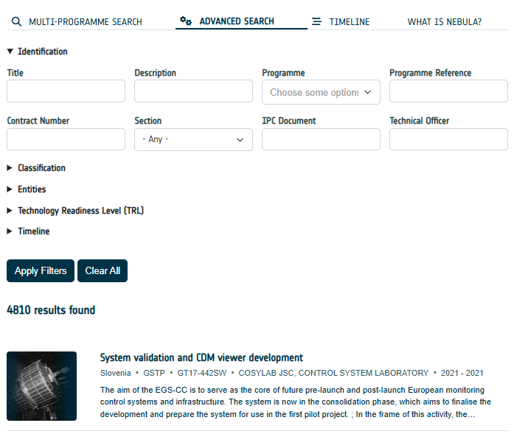Image resolution: width=514 pixels, height=434 pixels.
Task: Click into the Contract Number field
Action: (x=66, y=139)
